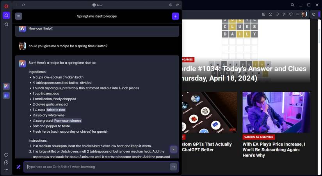Open the Opera main menu logo
The height and width of the screenshot is (176, 322).
[x=6, y=6]
